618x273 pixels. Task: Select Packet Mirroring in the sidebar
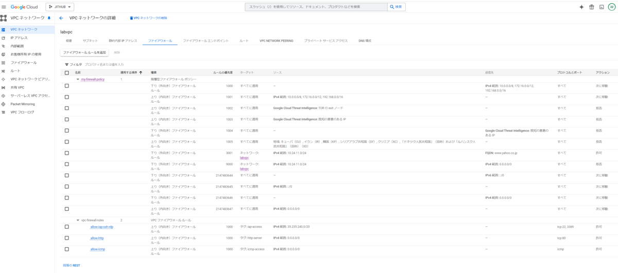(23, 104)
